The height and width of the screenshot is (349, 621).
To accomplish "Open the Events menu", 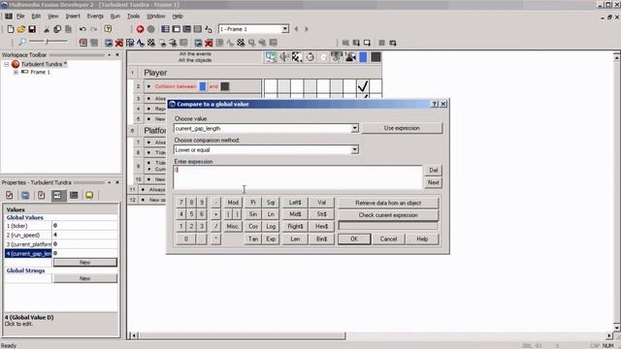I will point(95,16).
